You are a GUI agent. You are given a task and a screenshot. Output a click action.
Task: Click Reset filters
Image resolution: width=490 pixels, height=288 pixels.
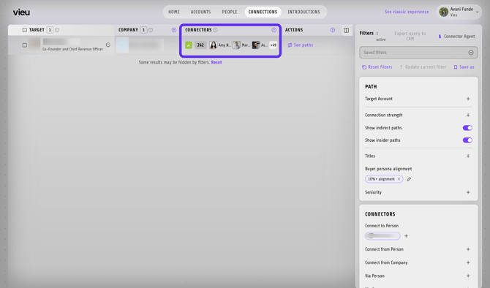tap(377, 67)
